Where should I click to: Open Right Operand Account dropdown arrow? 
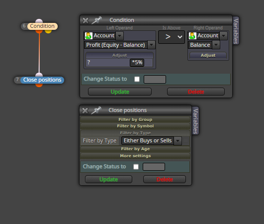tap(223, 36)
